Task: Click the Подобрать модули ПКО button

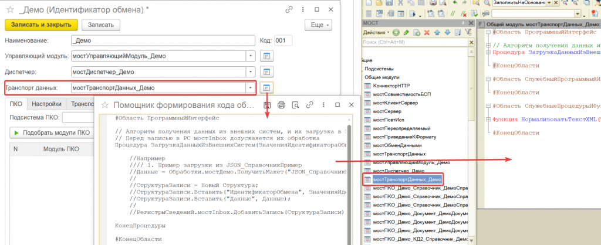Action: [x=52, y=132]
